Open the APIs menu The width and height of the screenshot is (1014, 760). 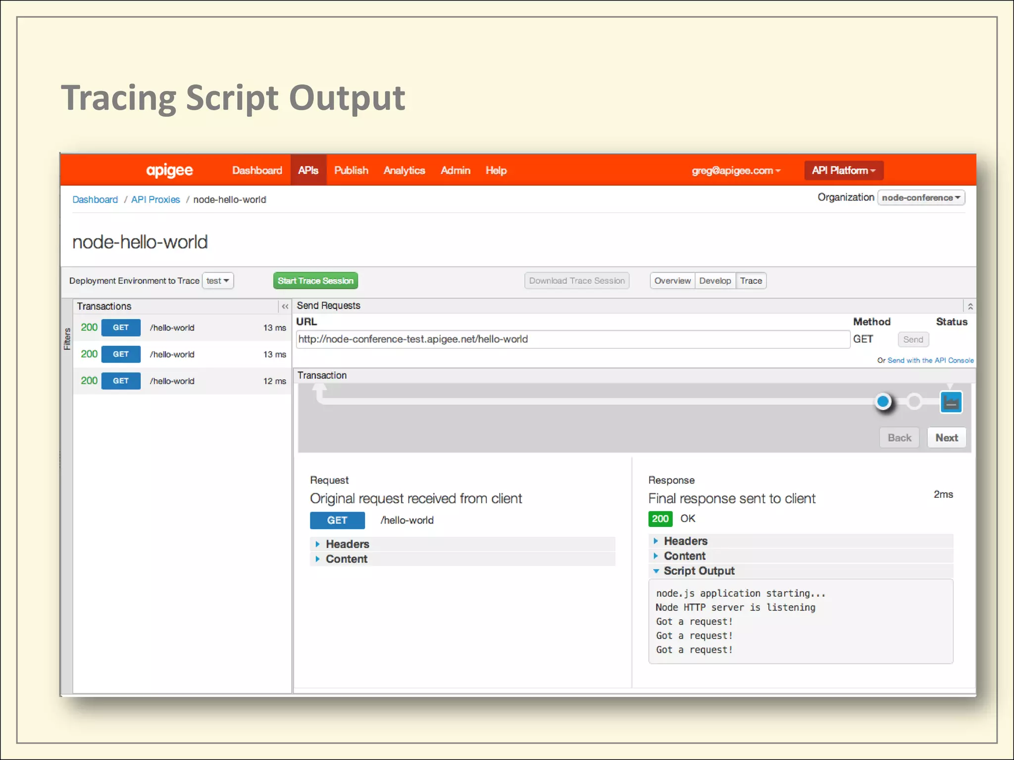[308, 171]
